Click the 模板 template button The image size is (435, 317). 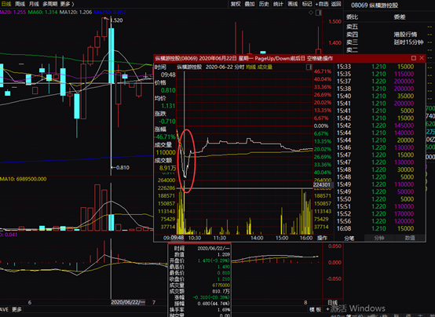(x=316, y=309)
